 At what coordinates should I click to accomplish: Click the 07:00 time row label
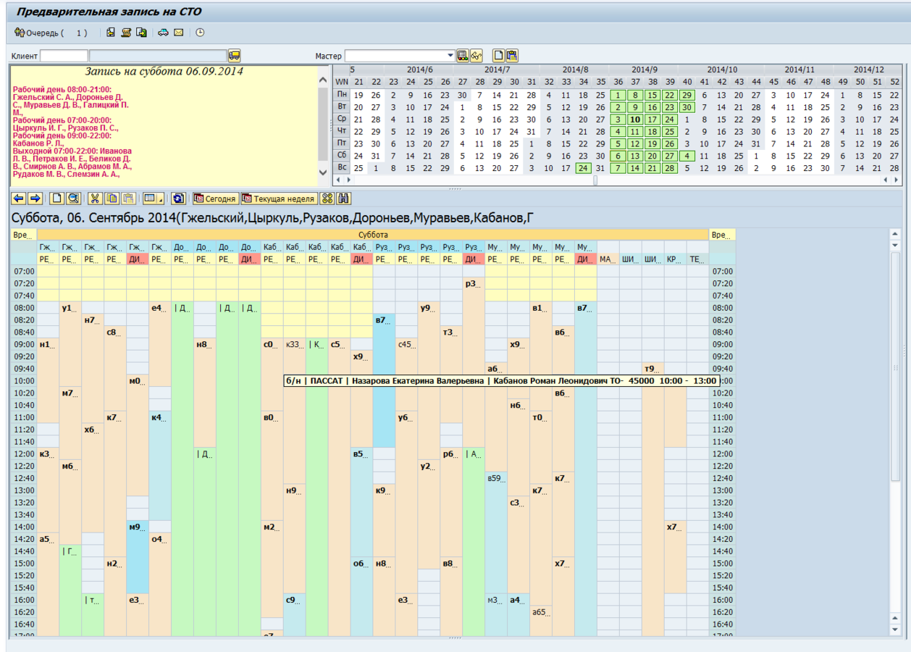click(24, 272)
